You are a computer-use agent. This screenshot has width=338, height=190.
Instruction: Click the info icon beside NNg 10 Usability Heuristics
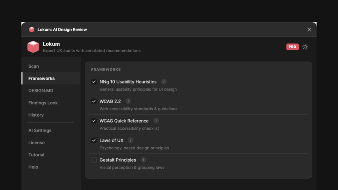[x=164, y=82]
